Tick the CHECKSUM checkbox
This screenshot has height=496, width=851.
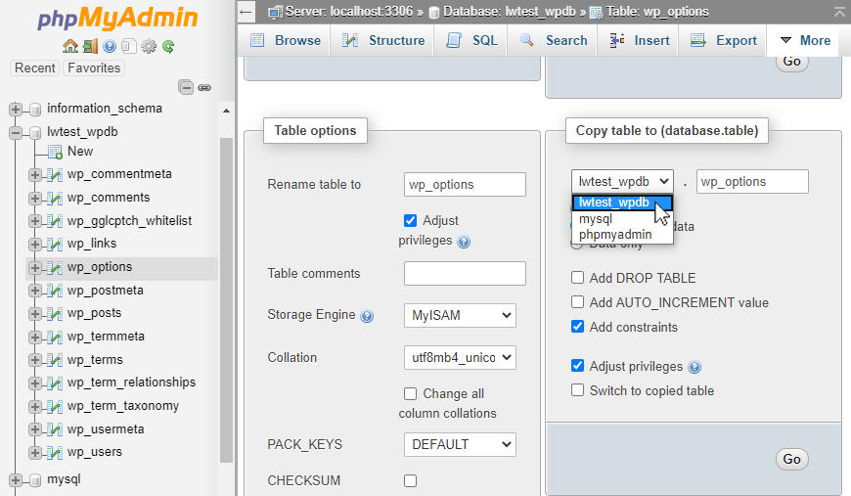click(x=410, y=480)
